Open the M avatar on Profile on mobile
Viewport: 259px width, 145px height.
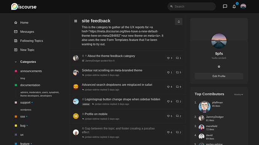[76, 116]
